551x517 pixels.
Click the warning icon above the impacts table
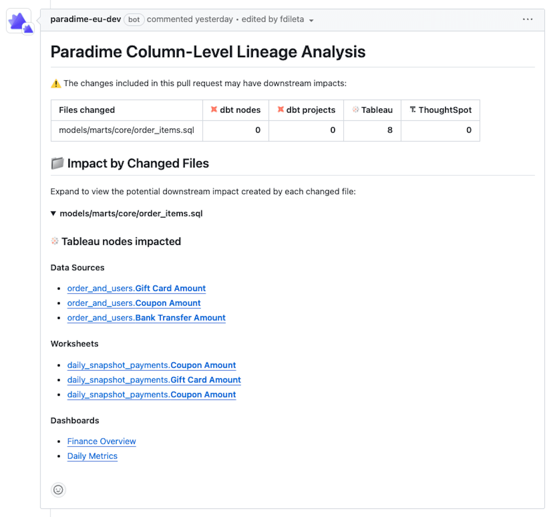pyautogui.click(x=56, y=83)
